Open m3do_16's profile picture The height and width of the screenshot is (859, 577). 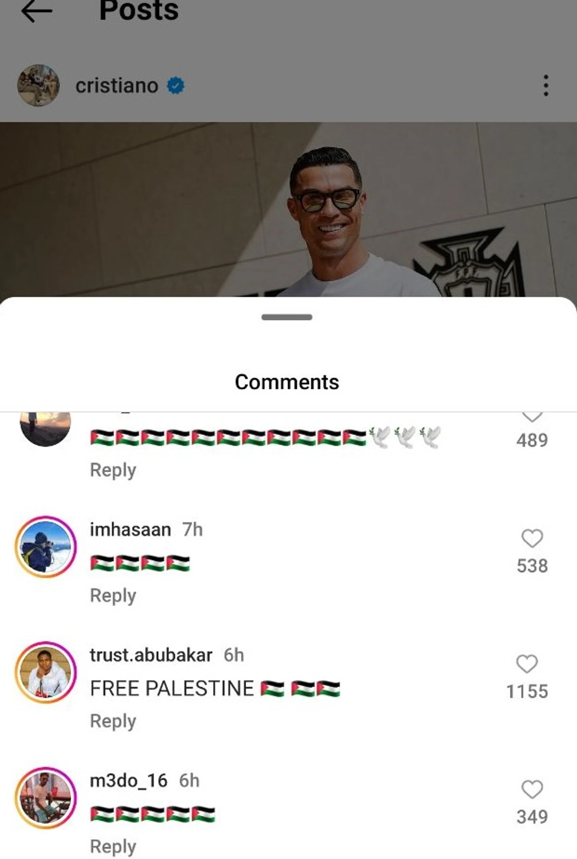click(x=45, y=798)
